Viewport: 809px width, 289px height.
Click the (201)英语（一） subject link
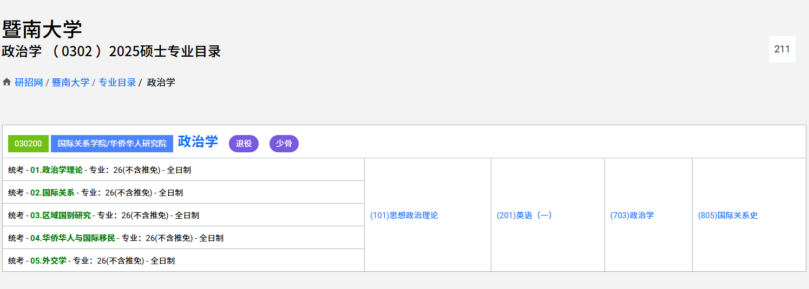tap(524, 216)
